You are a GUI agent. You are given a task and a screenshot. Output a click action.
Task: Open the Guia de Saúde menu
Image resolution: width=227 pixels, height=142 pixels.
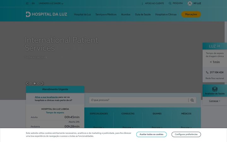point(143,14)
